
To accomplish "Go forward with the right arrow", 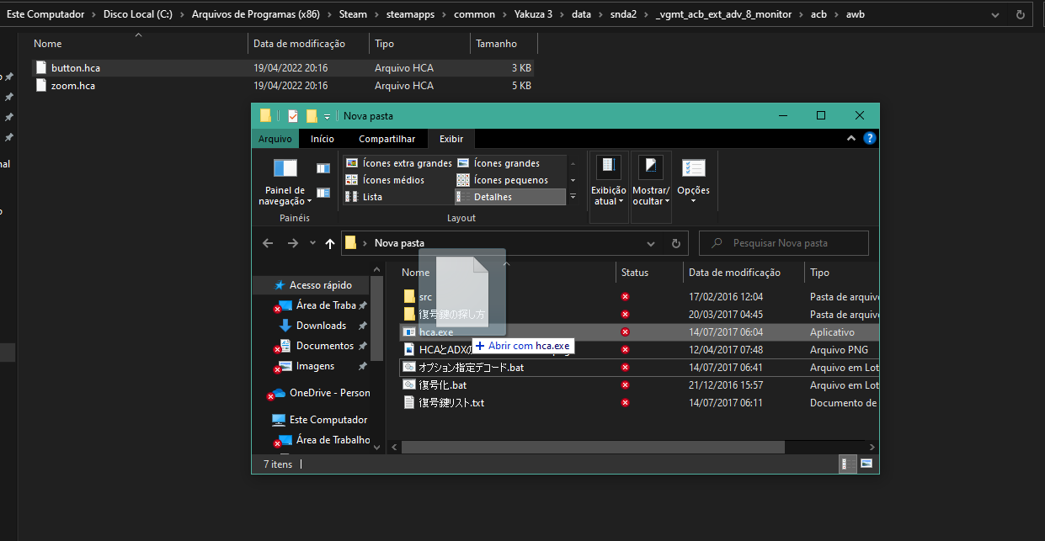I will click(x=293, y=243).
